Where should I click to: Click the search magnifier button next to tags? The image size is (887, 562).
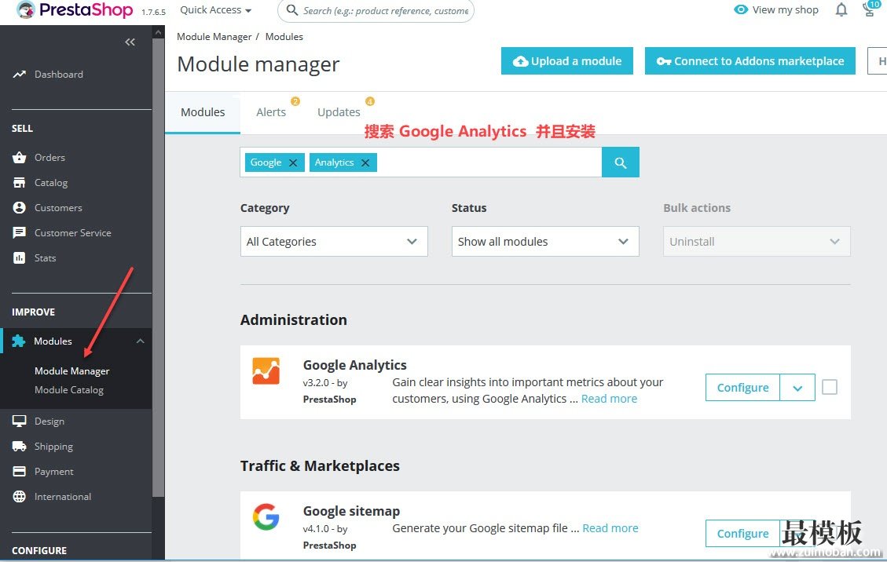(x=621, y=162)
